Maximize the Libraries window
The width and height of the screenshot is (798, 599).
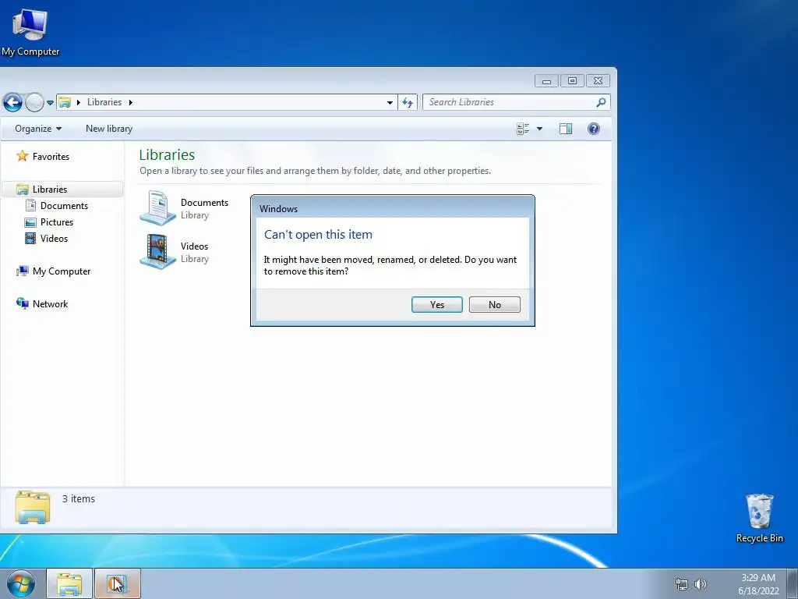point(572,81)
